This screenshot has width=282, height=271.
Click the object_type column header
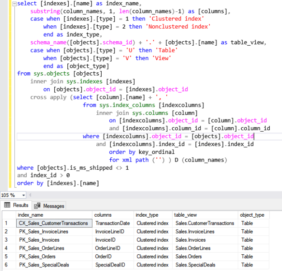[x=254, y=215]
